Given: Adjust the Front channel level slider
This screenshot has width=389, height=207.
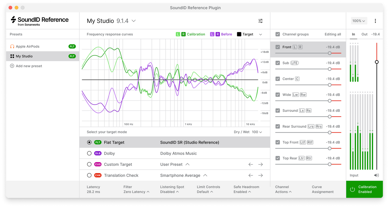Looking at the screenshot, I should click(x=330, y=53).
